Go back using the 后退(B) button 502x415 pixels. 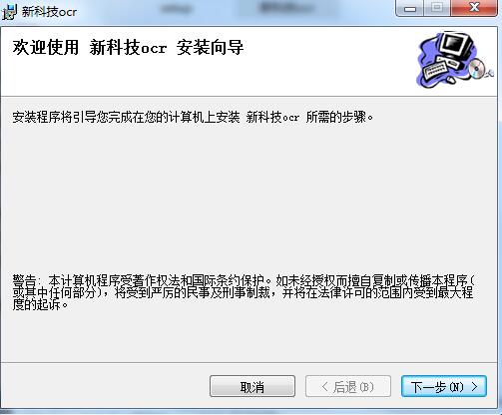click(x=348, y=386)
